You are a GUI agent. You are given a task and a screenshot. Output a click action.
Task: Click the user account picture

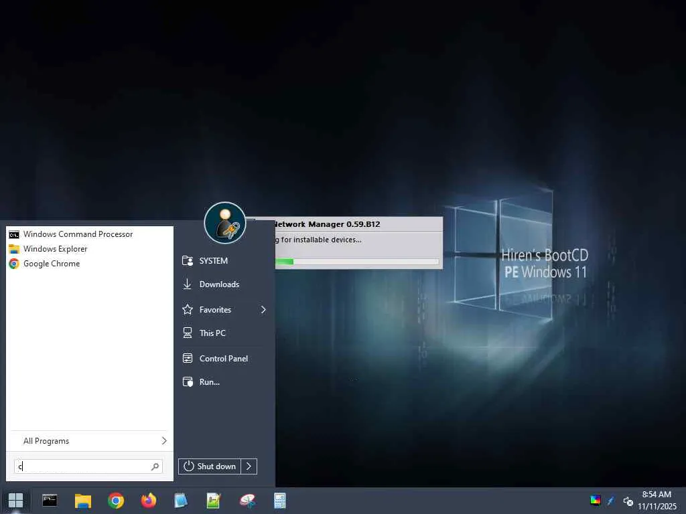225,222
